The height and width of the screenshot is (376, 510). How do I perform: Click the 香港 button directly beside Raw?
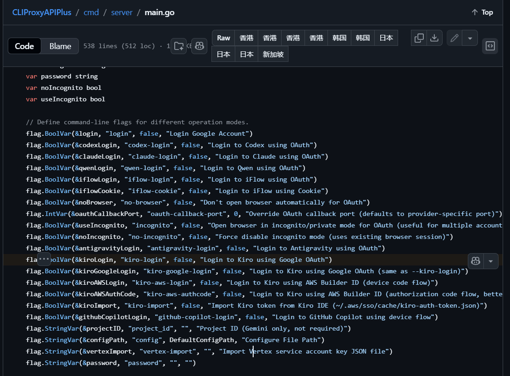[246, 38]
